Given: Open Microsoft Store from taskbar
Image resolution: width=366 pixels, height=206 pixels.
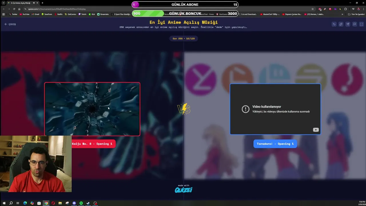Looking at the screenshot, I should [x=39, y=203].
